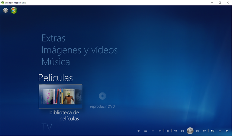232x136 pixels.
Task: Open the green Windows Media Center start orb
Action: click(14, 10)
